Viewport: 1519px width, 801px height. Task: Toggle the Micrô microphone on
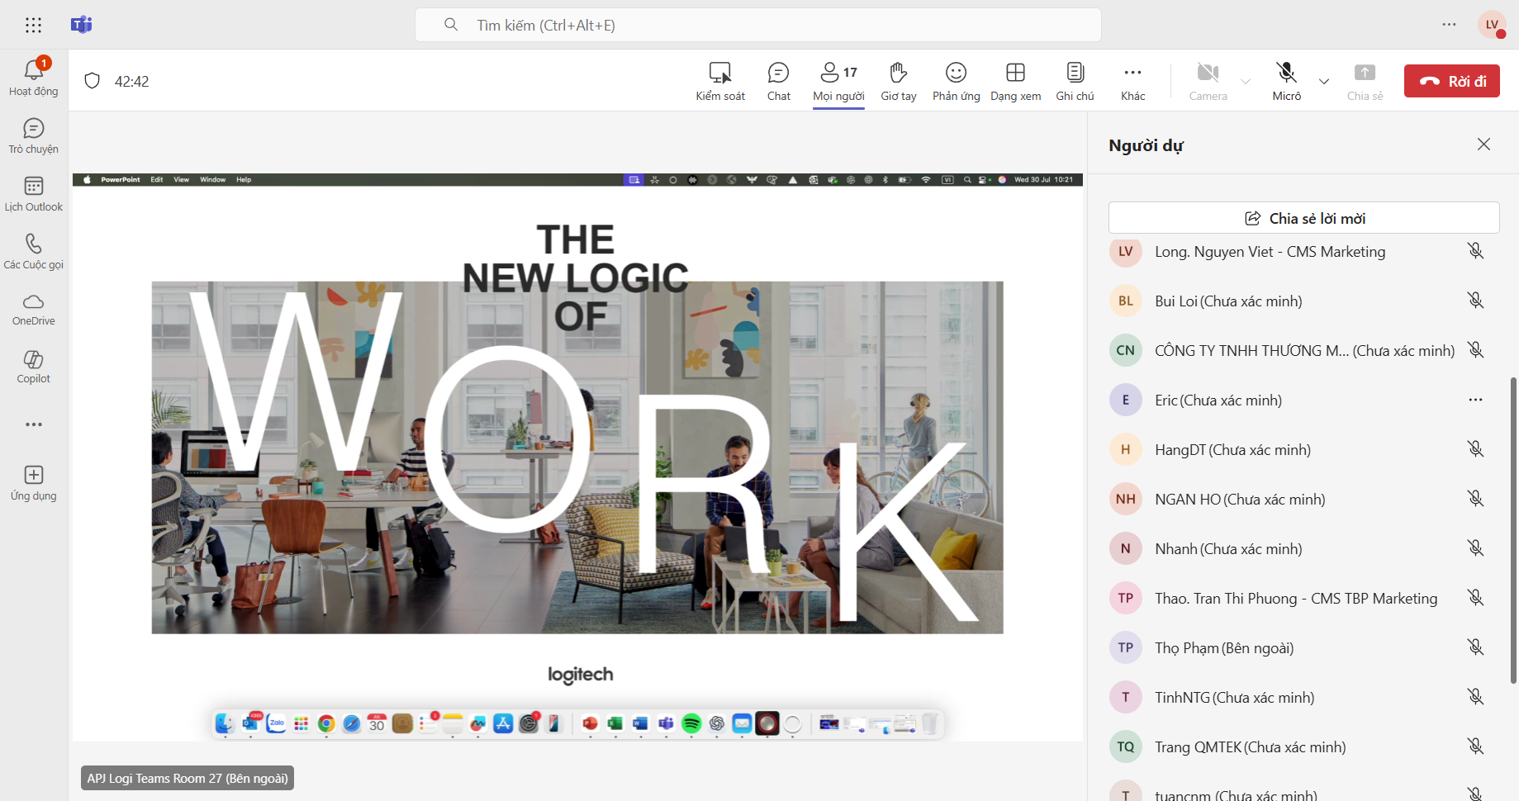coord(1286,81)
